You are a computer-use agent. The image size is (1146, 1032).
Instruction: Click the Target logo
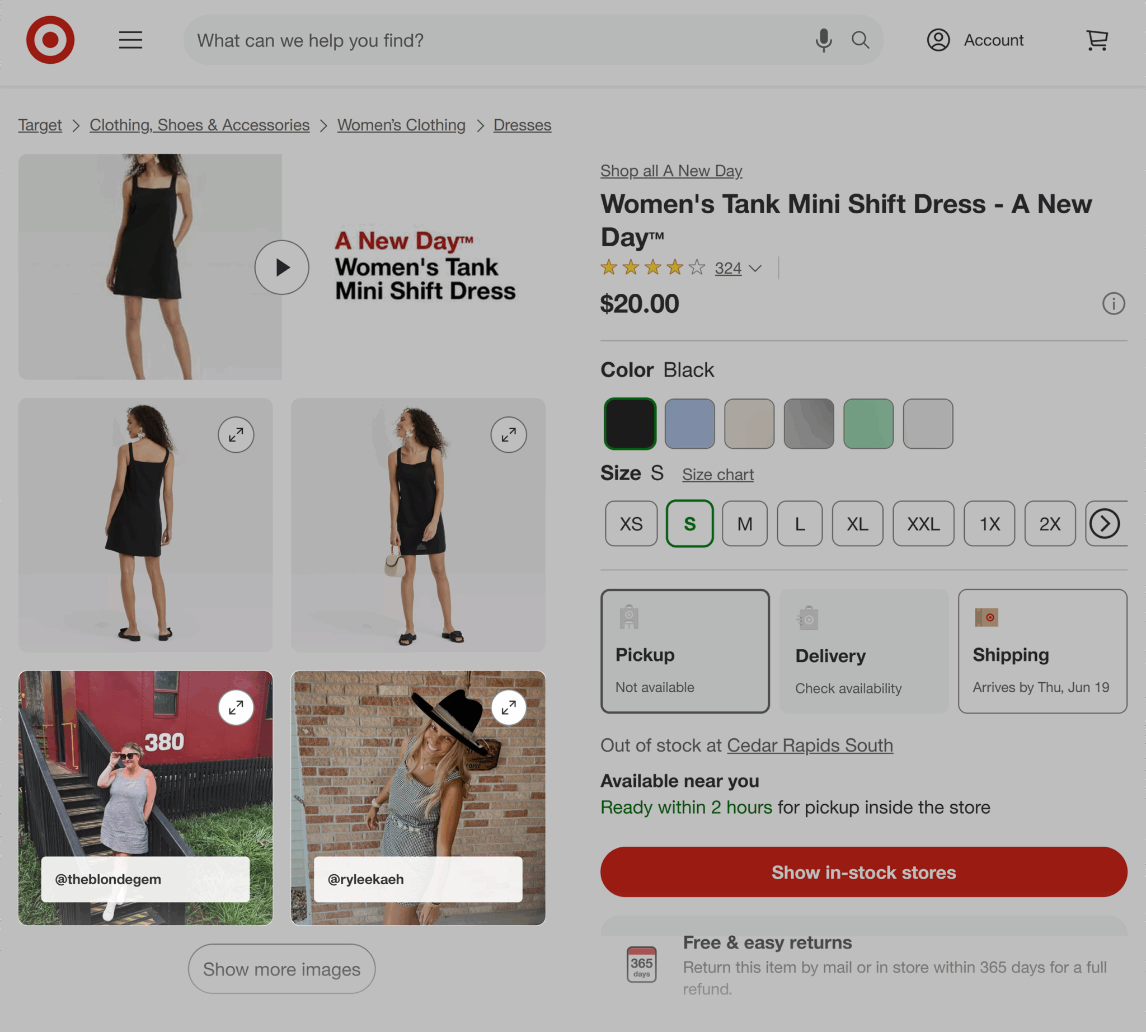coord(50,40)
